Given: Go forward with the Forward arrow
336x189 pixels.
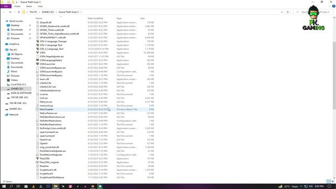Looking at the screenshot, I should (10, 12).
